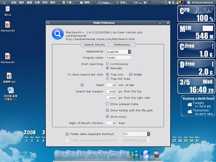The image size is (216, 162).
Task: Click the CH input language indicator
Action: [x=135, y=3]
